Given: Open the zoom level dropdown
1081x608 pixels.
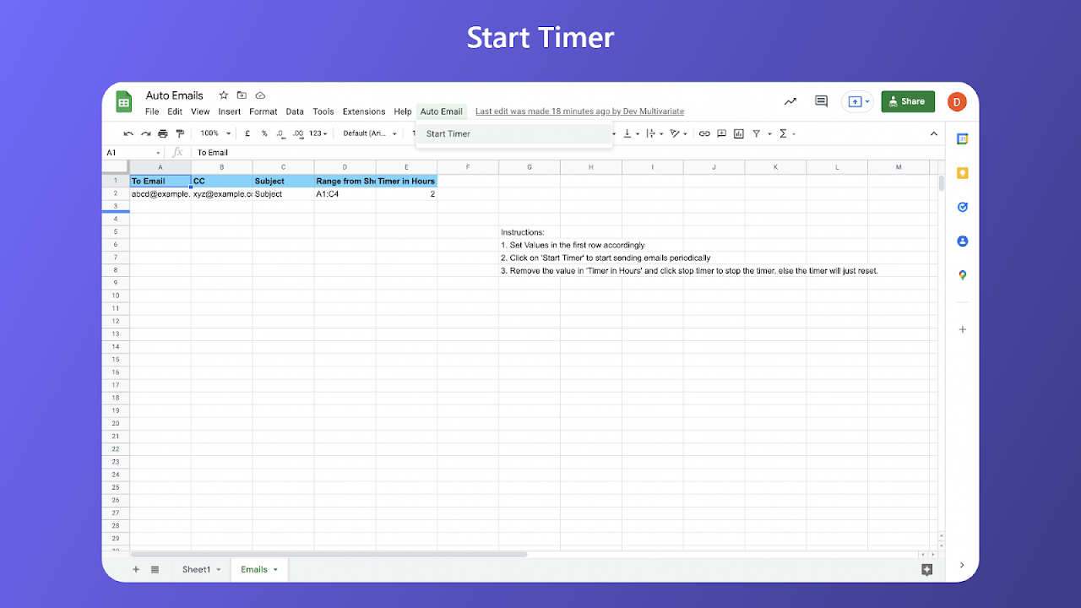Looking at the screenshot, I should pyautogui.click(x=214, y=133).
